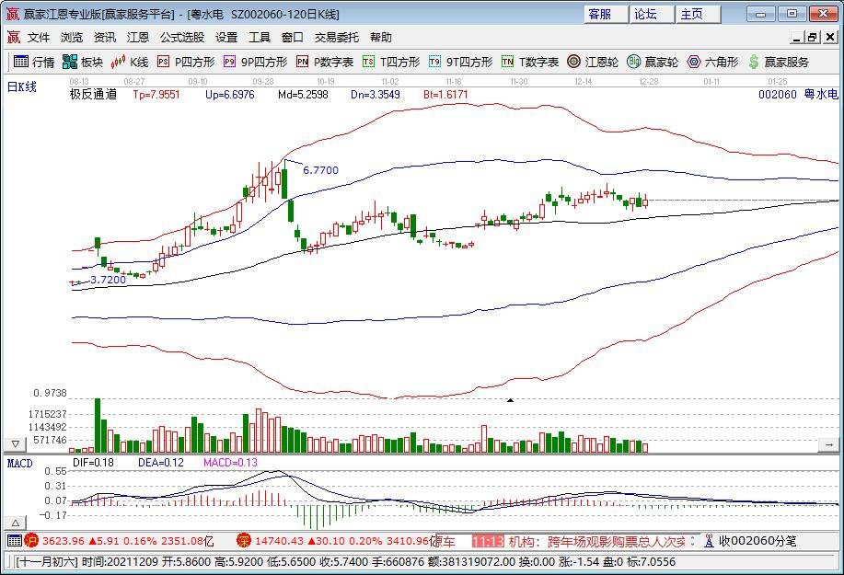
Task: Click the Md=5.2598 value
Action: tap(303, 94)
